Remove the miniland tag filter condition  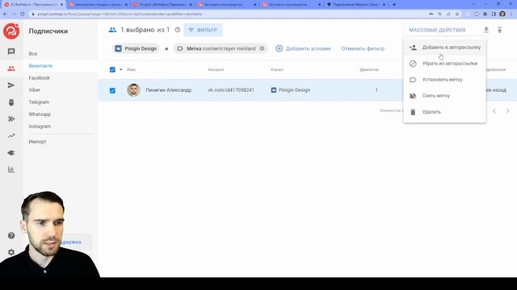pyautogui.click(x=262, y=48)
